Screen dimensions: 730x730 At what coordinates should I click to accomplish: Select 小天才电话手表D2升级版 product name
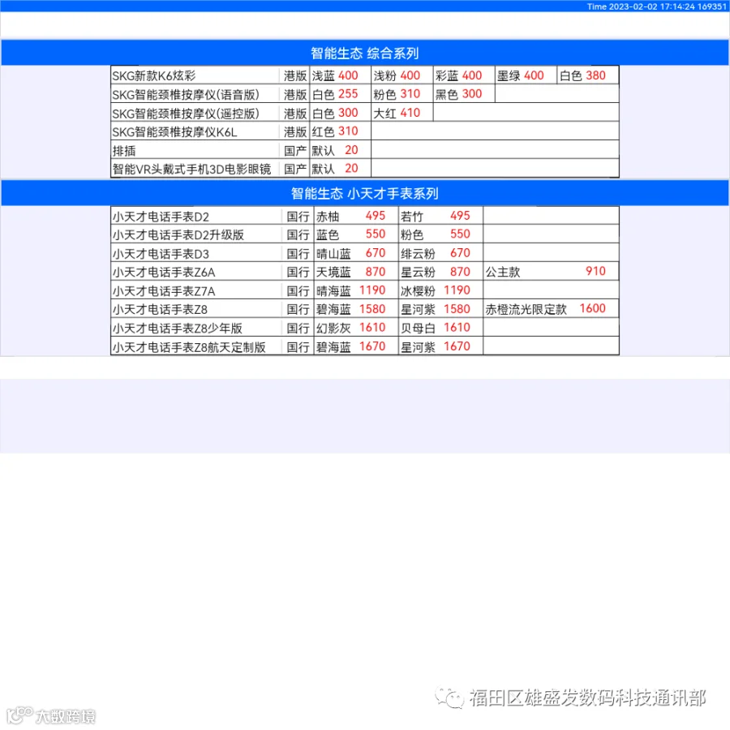[178, 234]
